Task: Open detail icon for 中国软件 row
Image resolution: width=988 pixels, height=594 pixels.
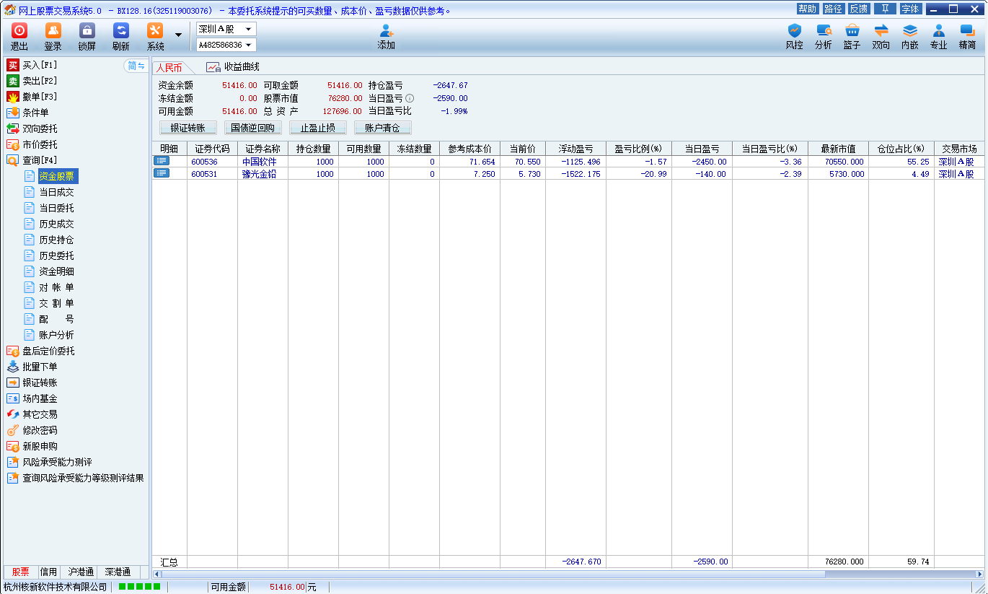Action: click(x=161, y=162)
